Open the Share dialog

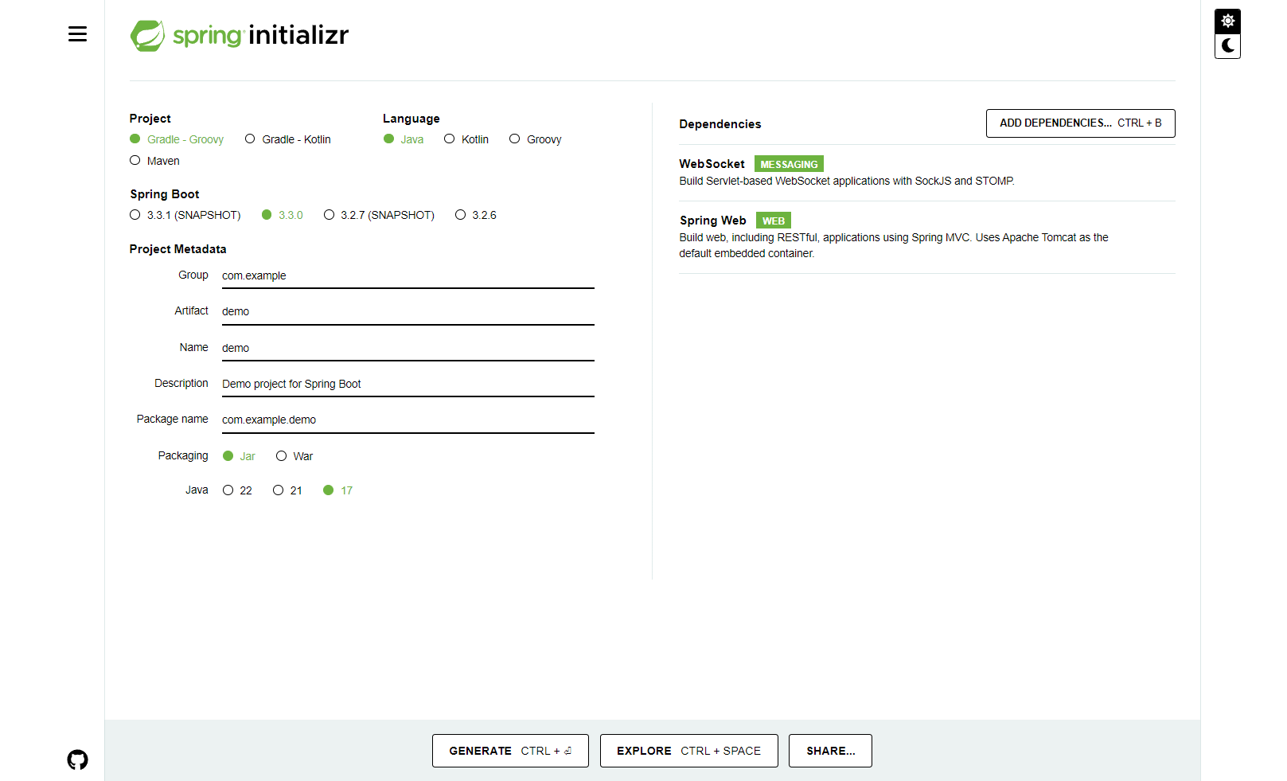coord(830,751)
